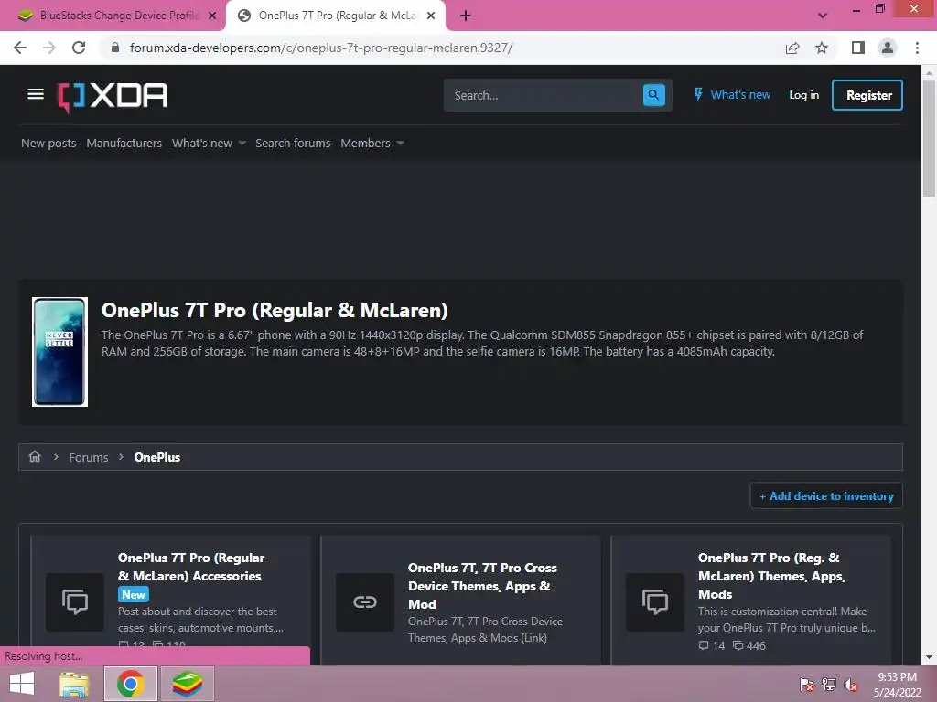
Task: Close the OnePlus 7T Pro tab
Action: point(431,16)
